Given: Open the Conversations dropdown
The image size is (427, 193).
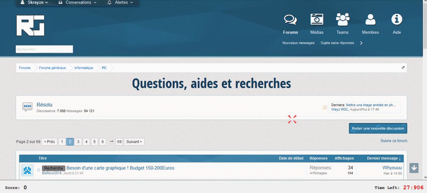Looking at the screenshot, I should click(x=77, y=3).
